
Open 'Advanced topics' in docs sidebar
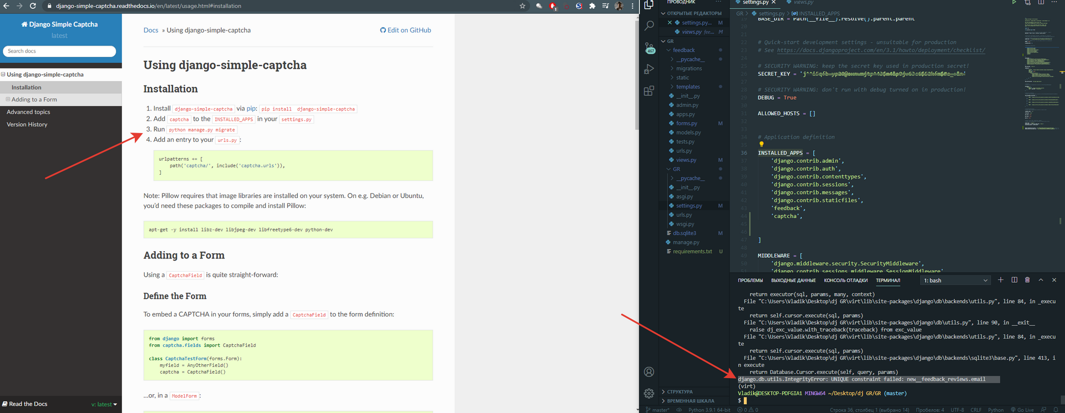pos(28,112)
